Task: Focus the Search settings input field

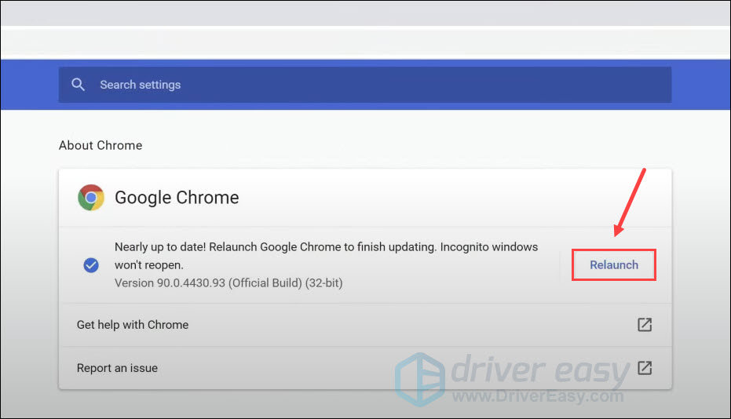Action: coord(377,85)
